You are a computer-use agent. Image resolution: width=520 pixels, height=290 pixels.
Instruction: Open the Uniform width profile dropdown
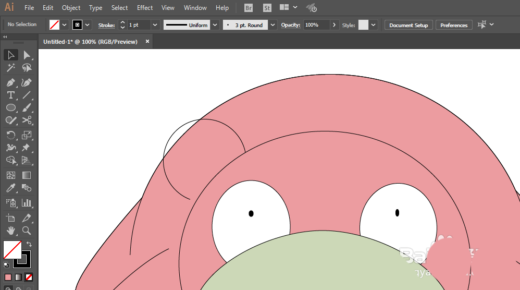(x=215, y=25)
